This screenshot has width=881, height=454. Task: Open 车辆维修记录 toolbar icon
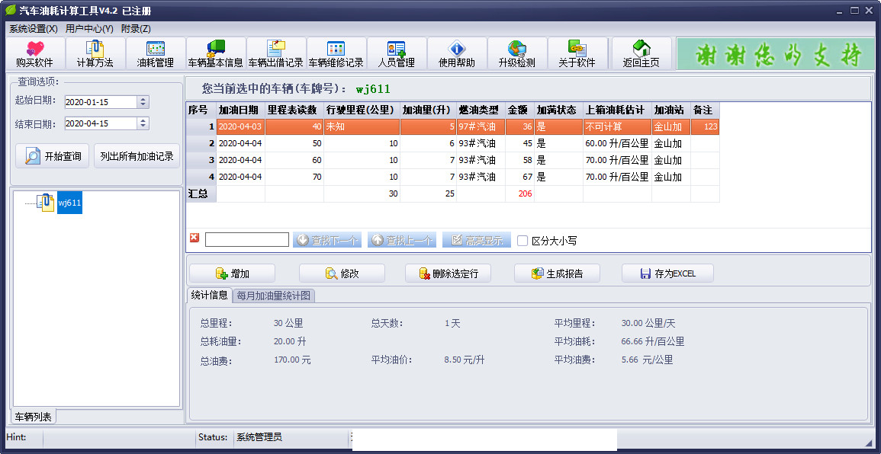click(x=336, y=53)
